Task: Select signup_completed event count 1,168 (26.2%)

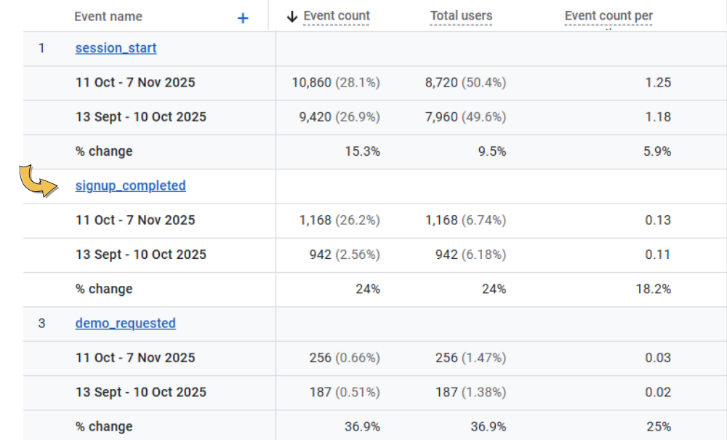Action: 340,220
